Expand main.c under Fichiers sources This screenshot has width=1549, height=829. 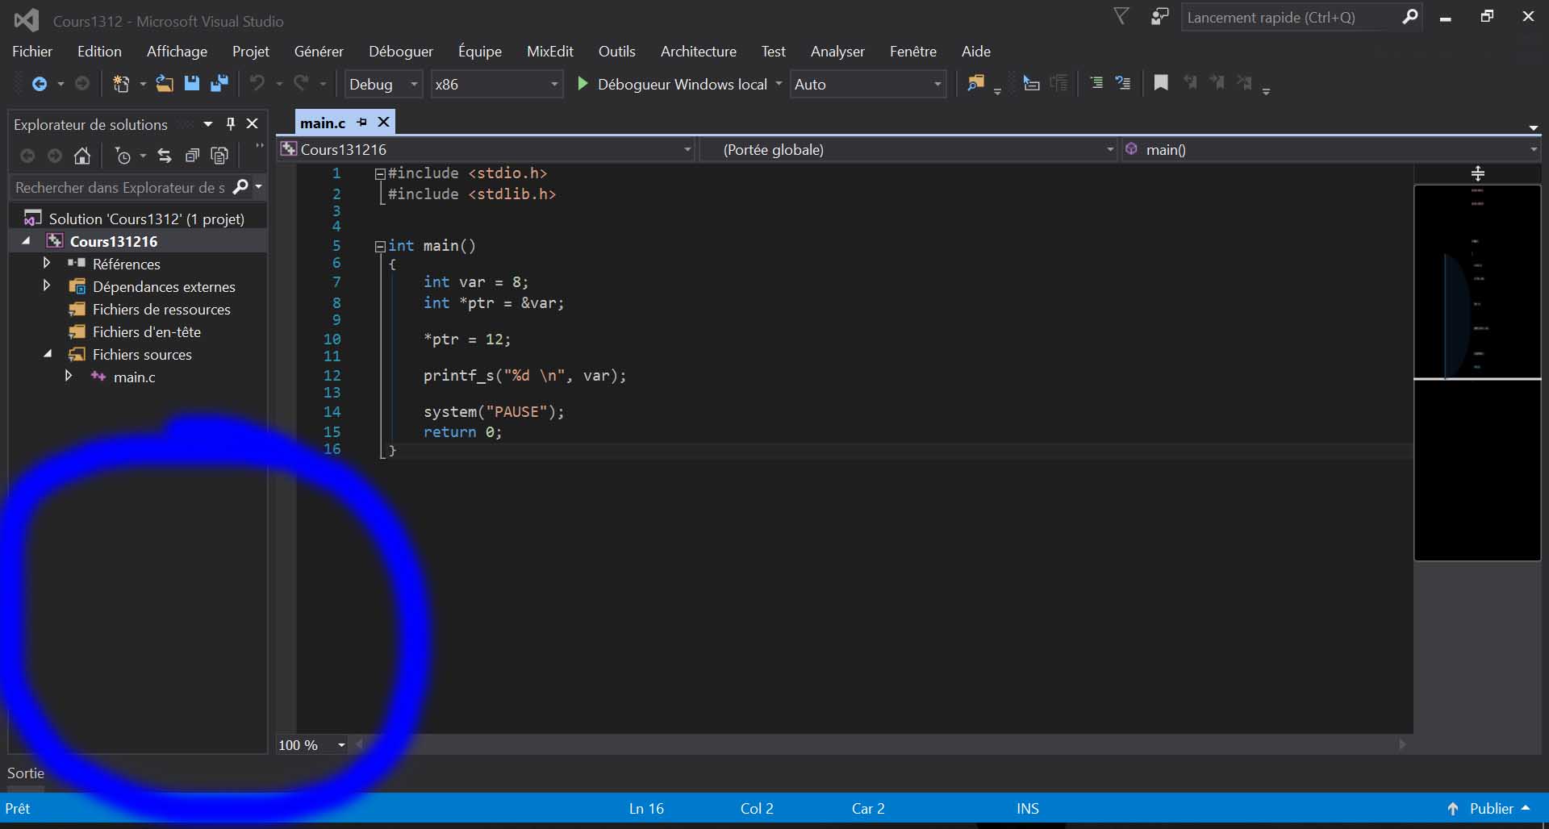69,377
